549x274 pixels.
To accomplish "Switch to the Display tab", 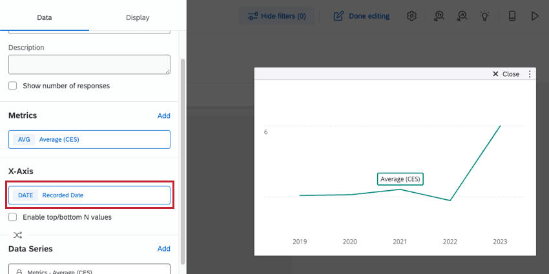I will 137,17.
